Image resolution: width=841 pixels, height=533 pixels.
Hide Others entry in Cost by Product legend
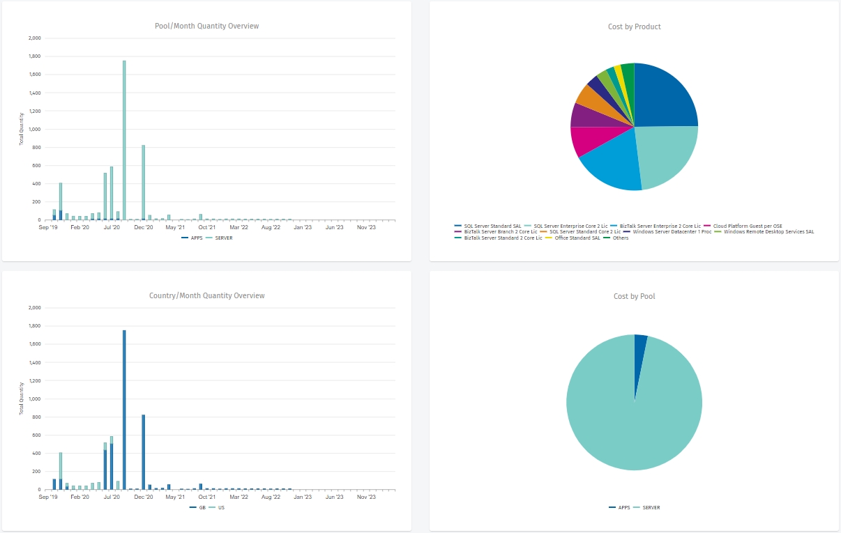(x=620, y=238)
